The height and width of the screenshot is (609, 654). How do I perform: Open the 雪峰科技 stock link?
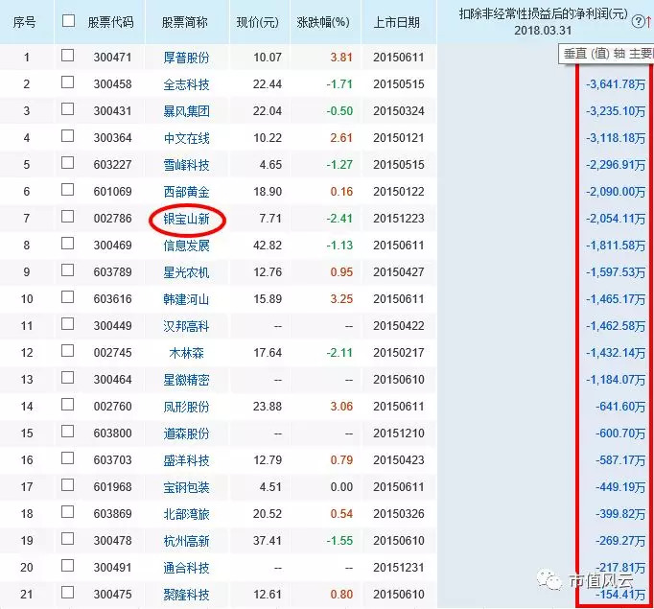click(x=186, y=165)
